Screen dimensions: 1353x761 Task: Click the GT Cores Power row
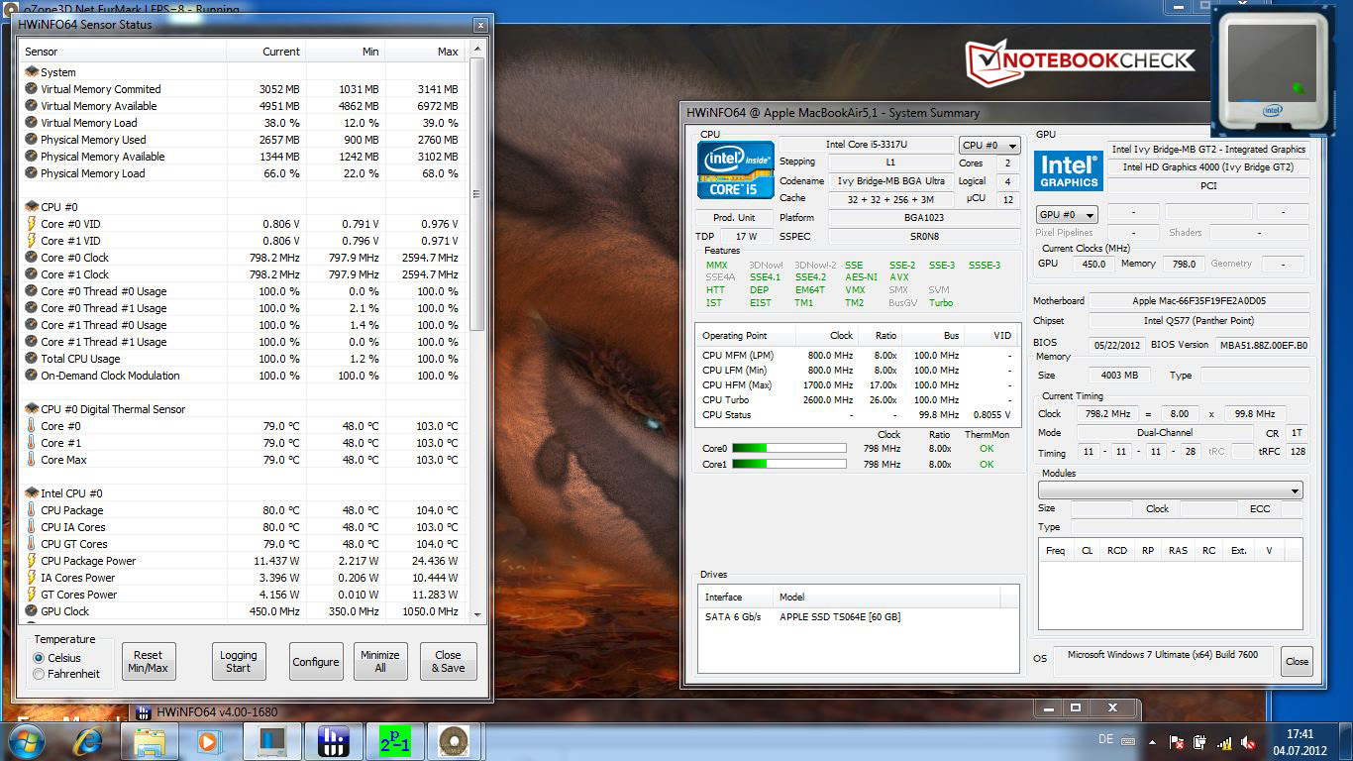click(243, 595)
